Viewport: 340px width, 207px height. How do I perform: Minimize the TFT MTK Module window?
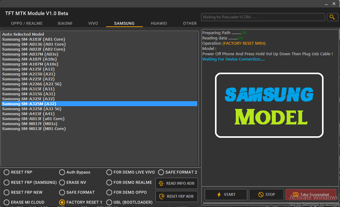pyautogui.click(x=326, y=4)
